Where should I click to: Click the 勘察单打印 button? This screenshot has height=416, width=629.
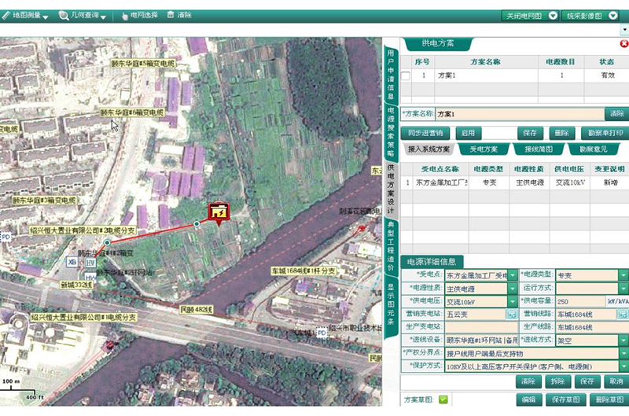click(x=600, y=134)
